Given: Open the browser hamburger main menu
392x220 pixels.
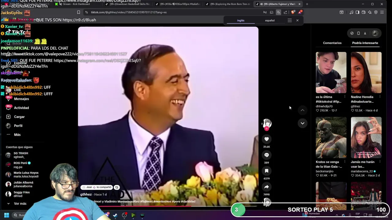Looking at the screenshot, I should click(382, 12).
